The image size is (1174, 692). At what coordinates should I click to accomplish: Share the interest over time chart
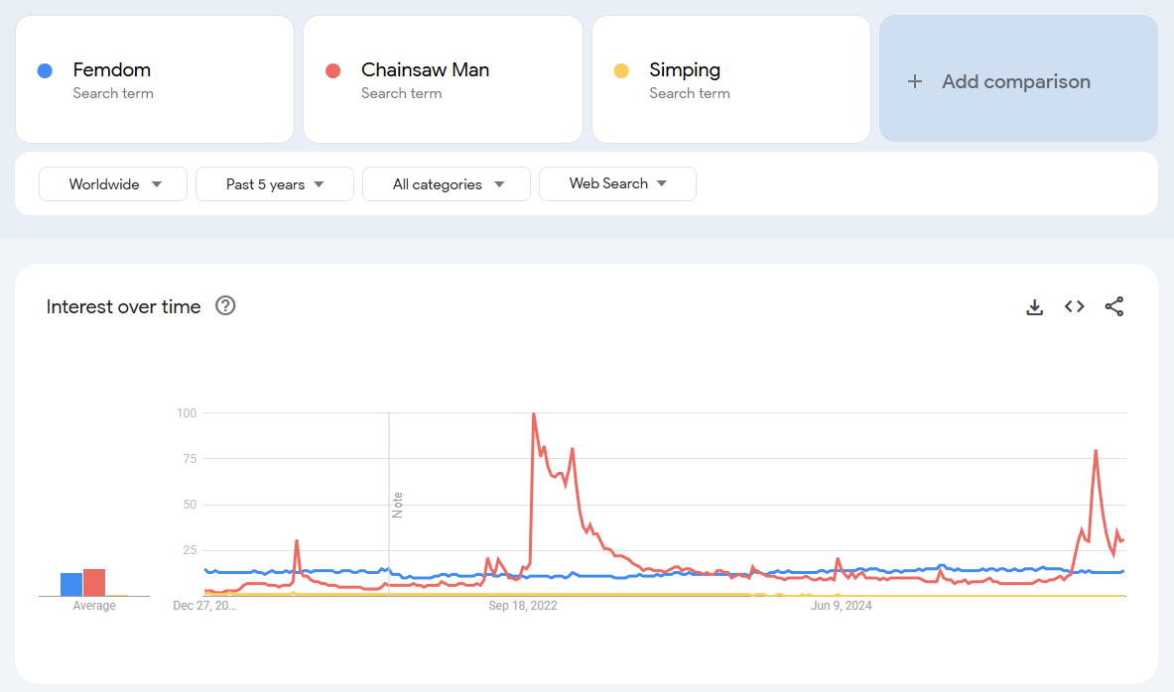pyautogui.click(x=1114, y=307)
